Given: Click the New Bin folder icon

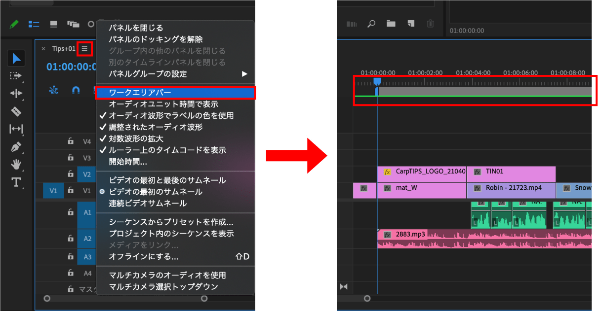Looking at the screenshot, I should point(391,23).
